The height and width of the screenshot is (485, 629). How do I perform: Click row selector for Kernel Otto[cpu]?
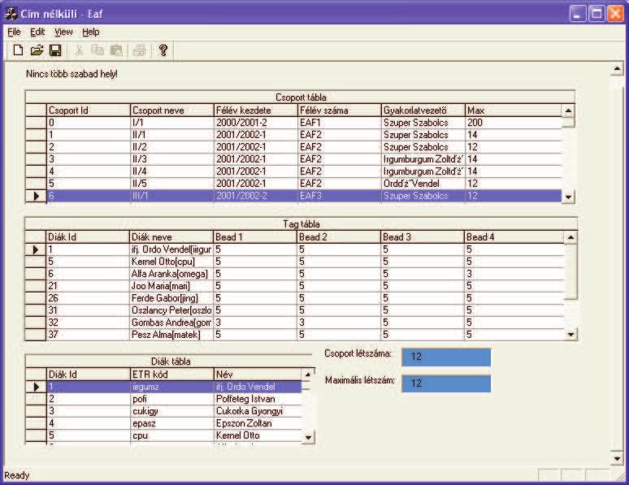(35, 262)
